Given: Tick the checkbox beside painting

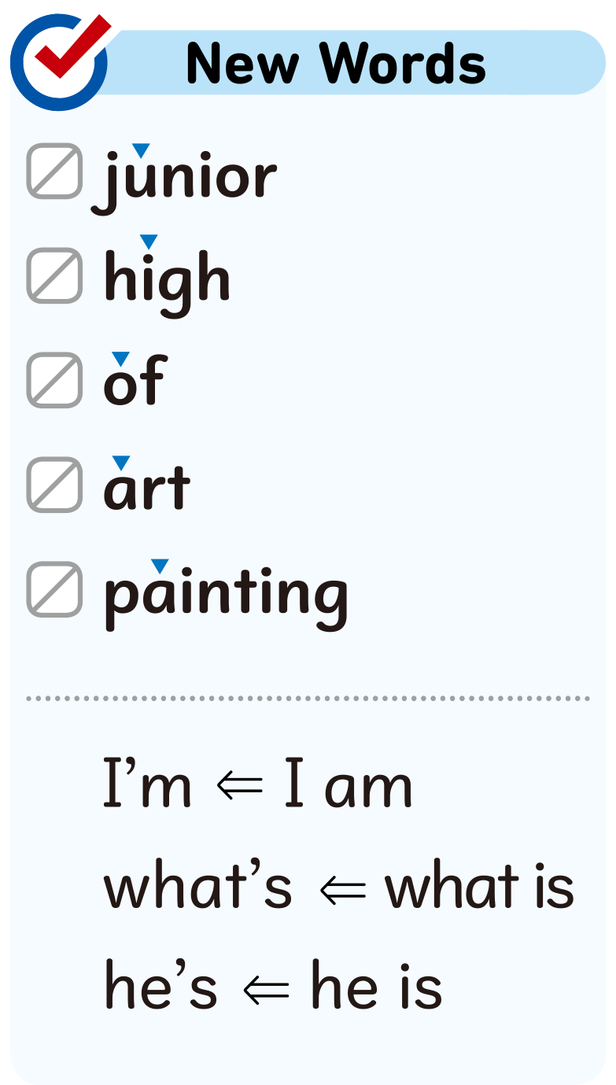Looking at the screenshot, I should pos(54,589).
